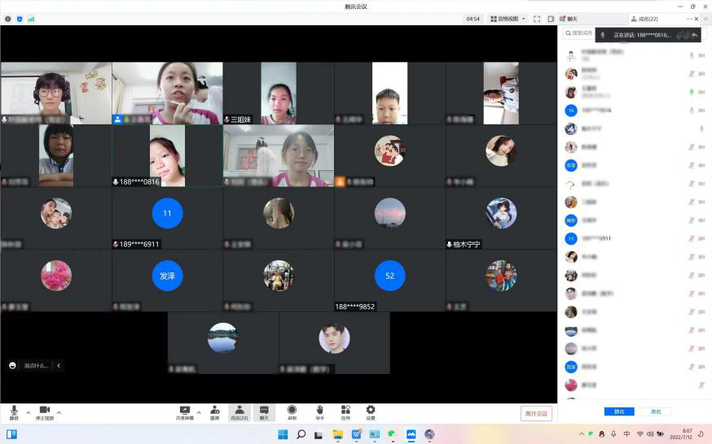The width and height of the screenshot is (712, 444).
Task: Open QQ penguin icon in system tray
Action: tap(602, 434)
